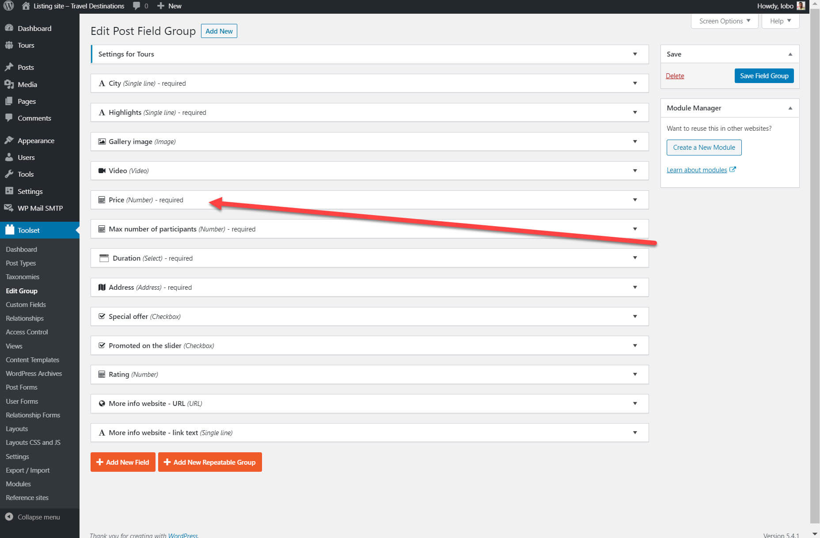
Task: Click Add New Field button
Action: point(123,462)
